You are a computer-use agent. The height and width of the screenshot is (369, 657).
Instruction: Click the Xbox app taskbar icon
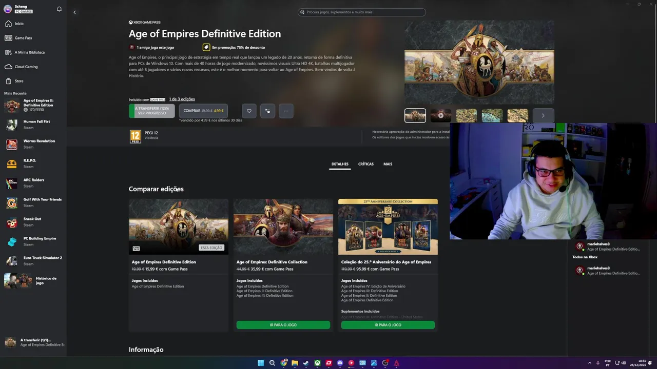tap(317, 363)
